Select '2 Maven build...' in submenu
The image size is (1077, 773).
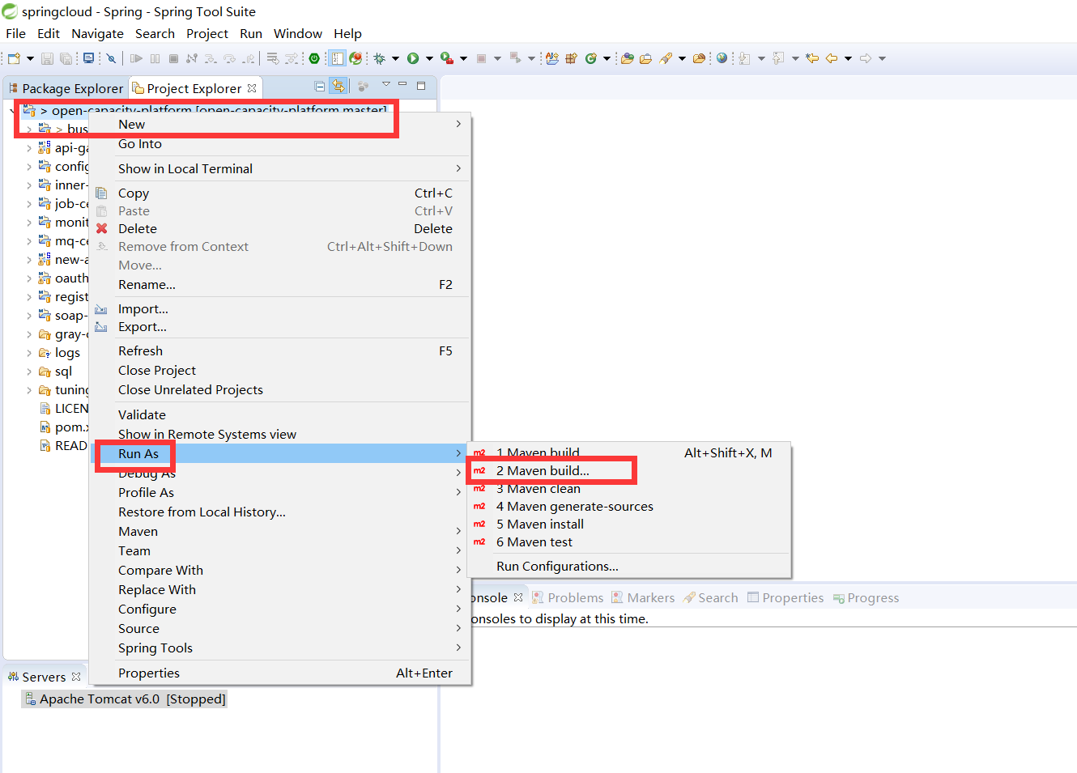[x=543, y=471]
